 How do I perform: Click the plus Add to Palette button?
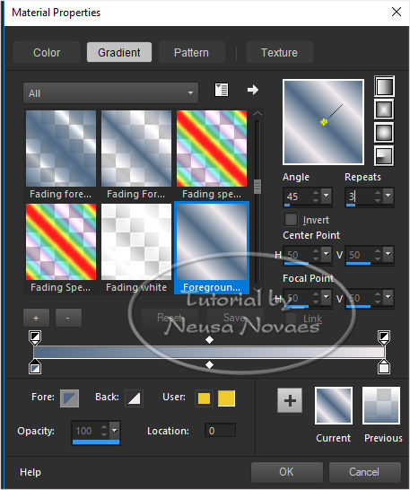click(x=290, y=400)
